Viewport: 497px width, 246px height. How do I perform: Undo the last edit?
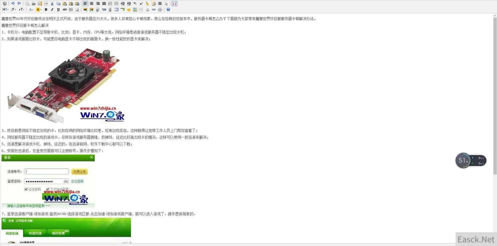pyautogui.click(x=13, y=4)
